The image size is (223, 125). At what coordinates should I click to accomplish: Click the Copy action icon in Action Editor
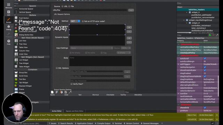coord(57,92)
